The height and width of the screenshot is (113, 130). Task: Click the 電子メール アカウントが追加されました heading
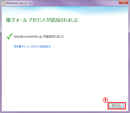(x=42, y=20)
